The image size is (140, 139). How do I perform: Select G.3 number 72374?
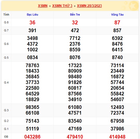[117, 113]
